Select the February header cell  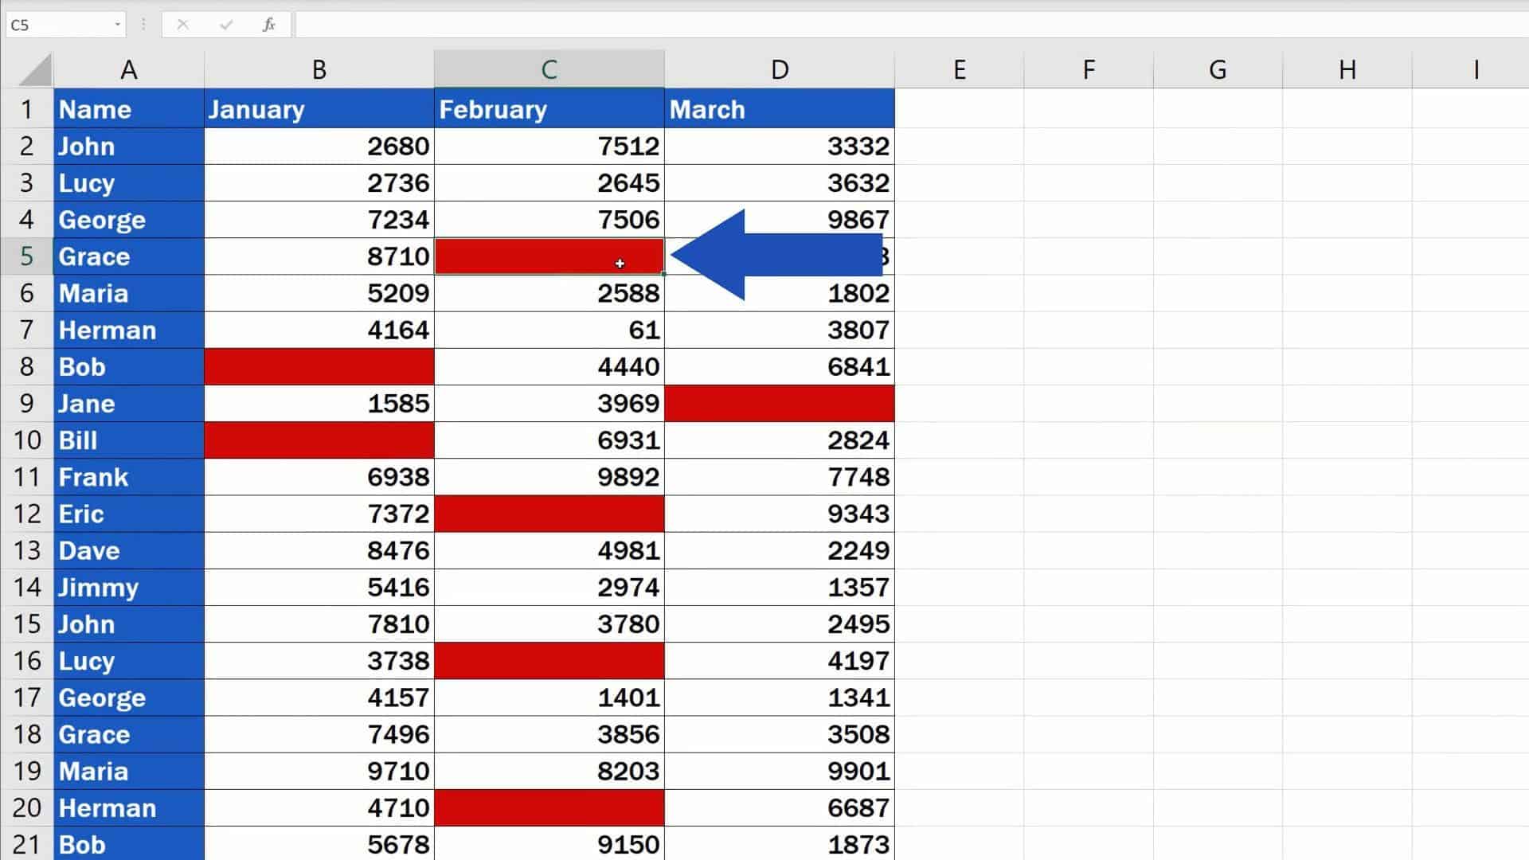(x=549, y=109)
